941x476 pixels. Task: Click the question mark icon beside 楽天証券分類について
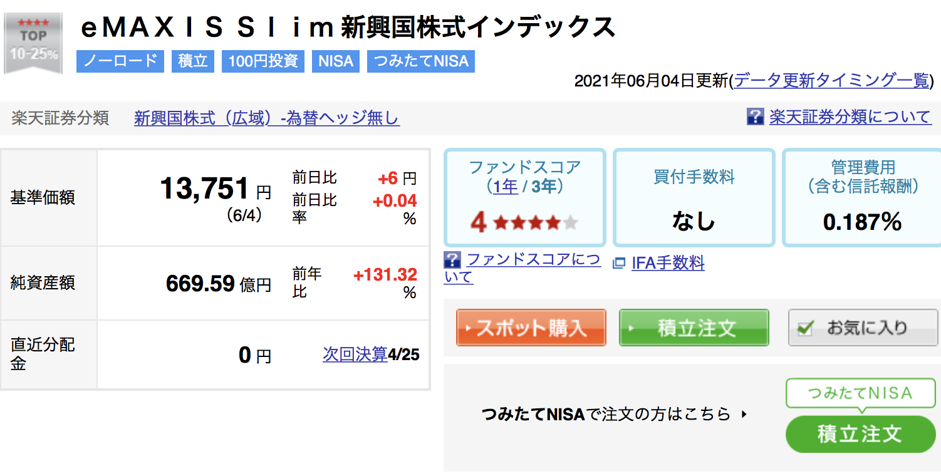coord(755,116)
